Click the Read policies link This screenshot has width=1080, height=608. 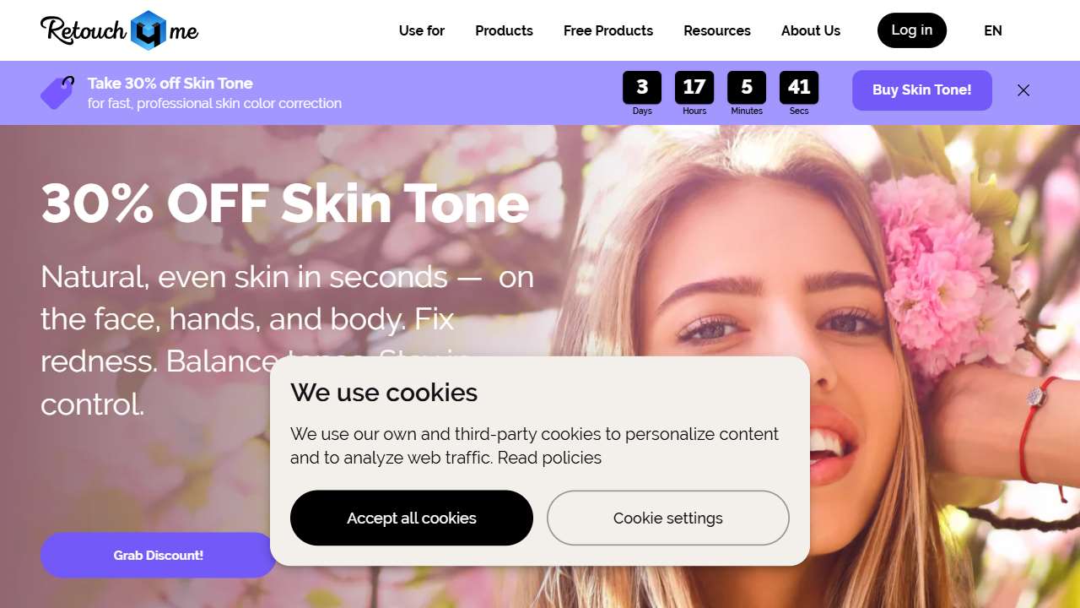tap(549, 458)
